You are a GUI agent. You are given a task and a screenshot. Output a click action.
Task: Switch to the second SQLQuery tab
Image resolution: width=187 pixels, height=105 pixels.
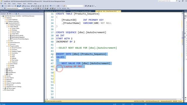pyautogui.click(x=81, y=11)
